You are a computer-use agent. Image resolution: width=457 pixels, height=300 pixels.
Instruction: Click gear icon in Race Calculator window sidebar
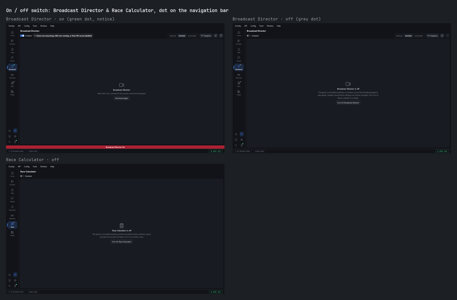tap(15, 280)
